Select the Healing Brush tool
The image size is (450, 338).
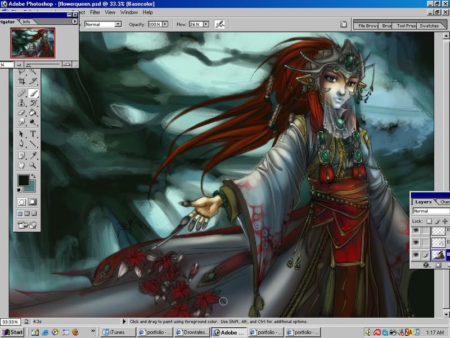21,93
